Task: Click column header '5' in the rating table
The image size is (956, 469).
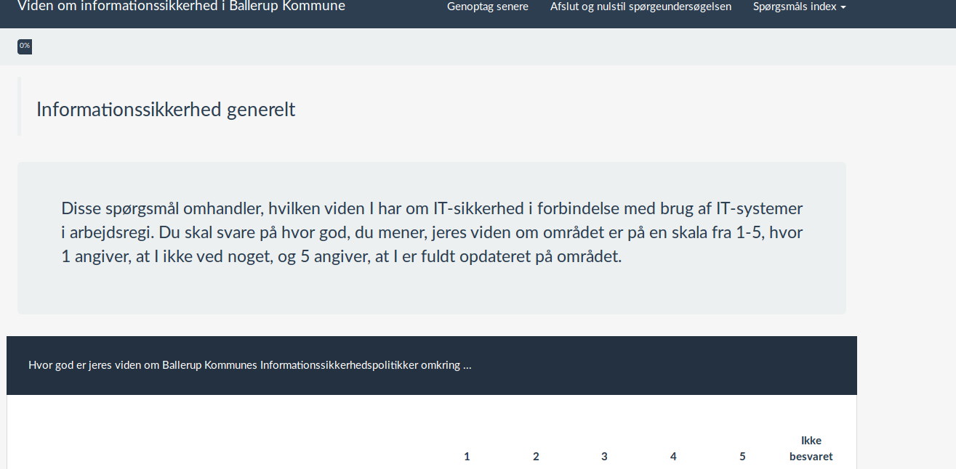Action: coord(742,457)
